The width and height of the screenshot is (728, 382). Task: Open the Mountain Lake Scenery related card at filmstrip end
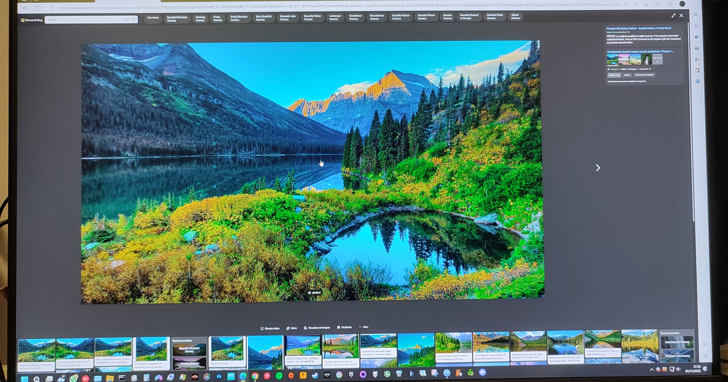(677, 356)
